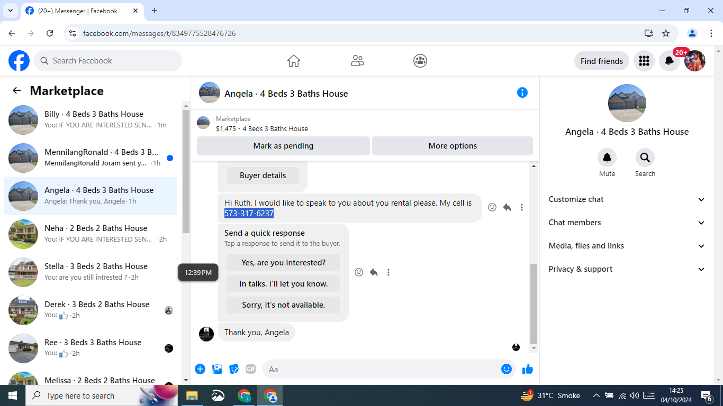
Task: Click the message text field
Action: pos(381,369)
